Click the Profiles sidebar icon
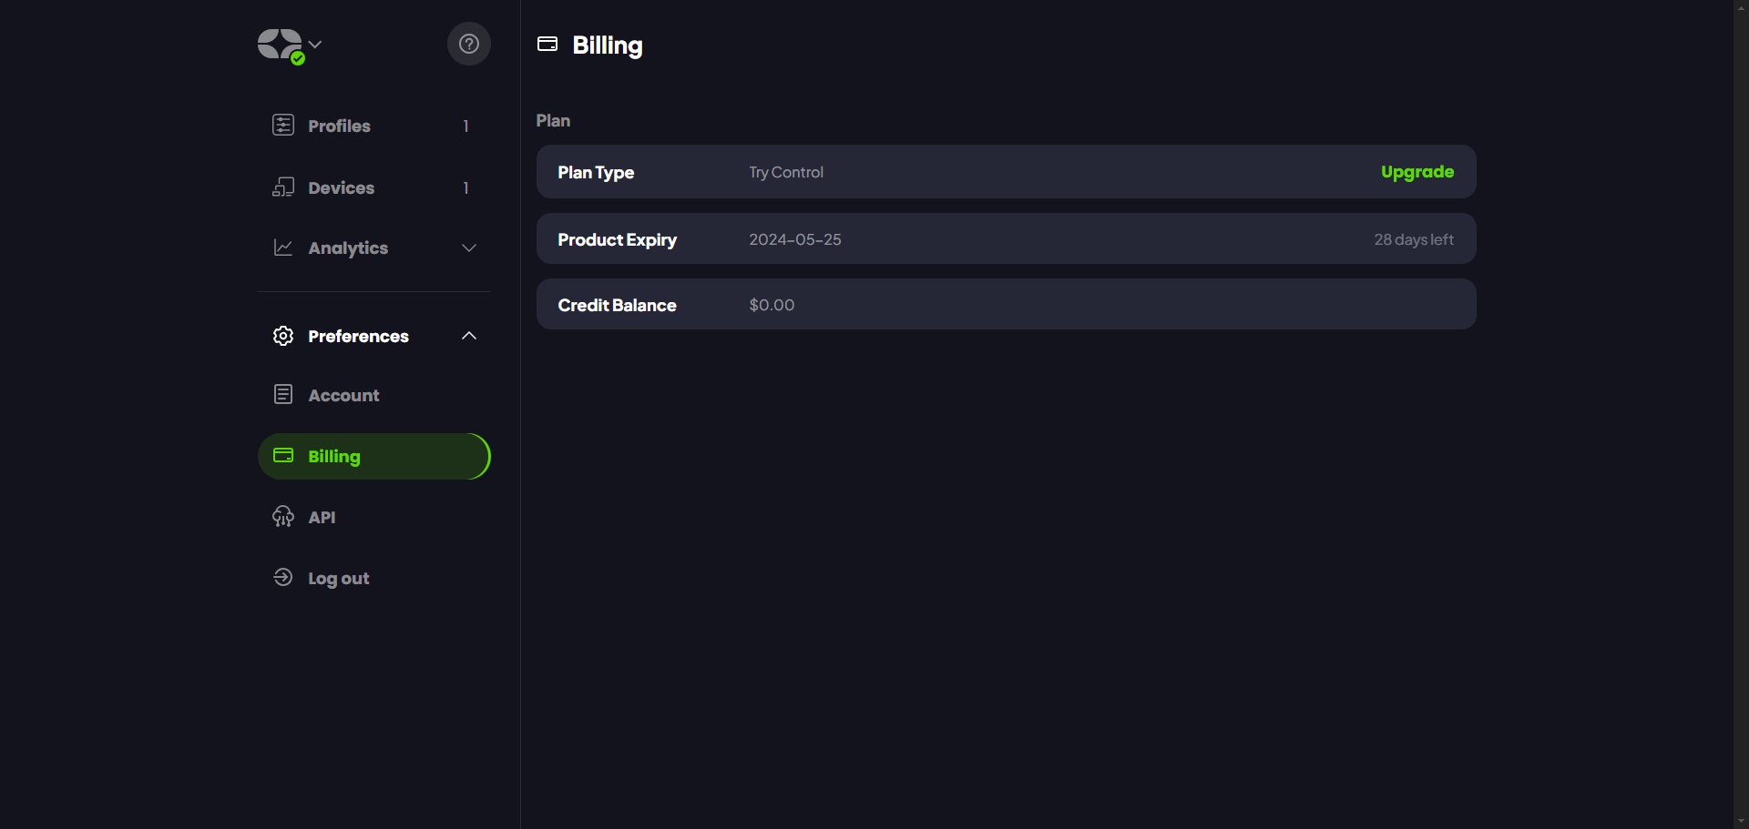The height and width of the screenshot is (829, 1749). (283, 126)
